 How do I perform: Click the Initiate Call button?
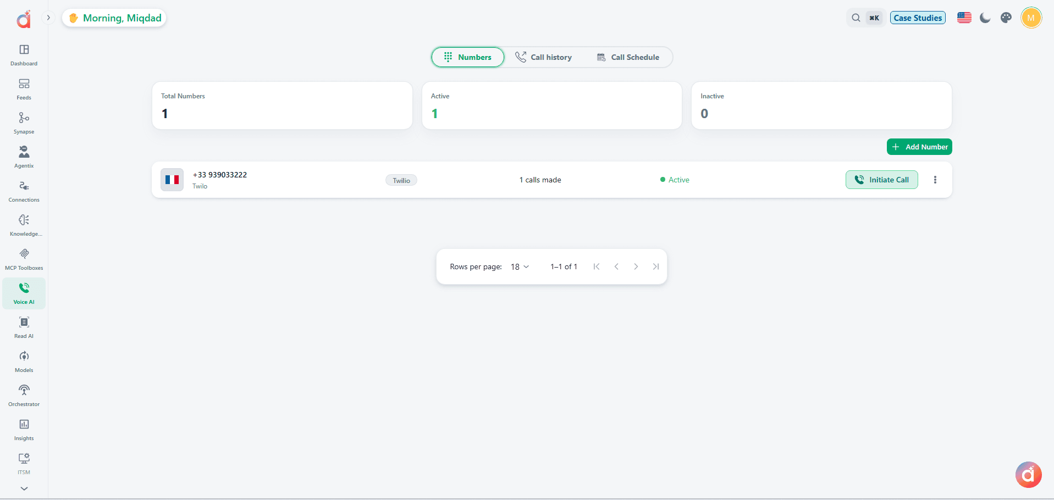point(882,180)
